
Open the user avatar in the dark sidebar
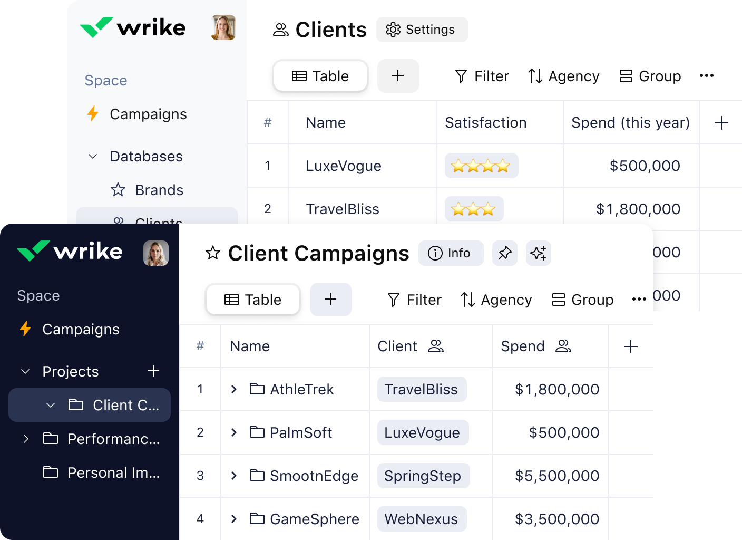coord(156,253)
